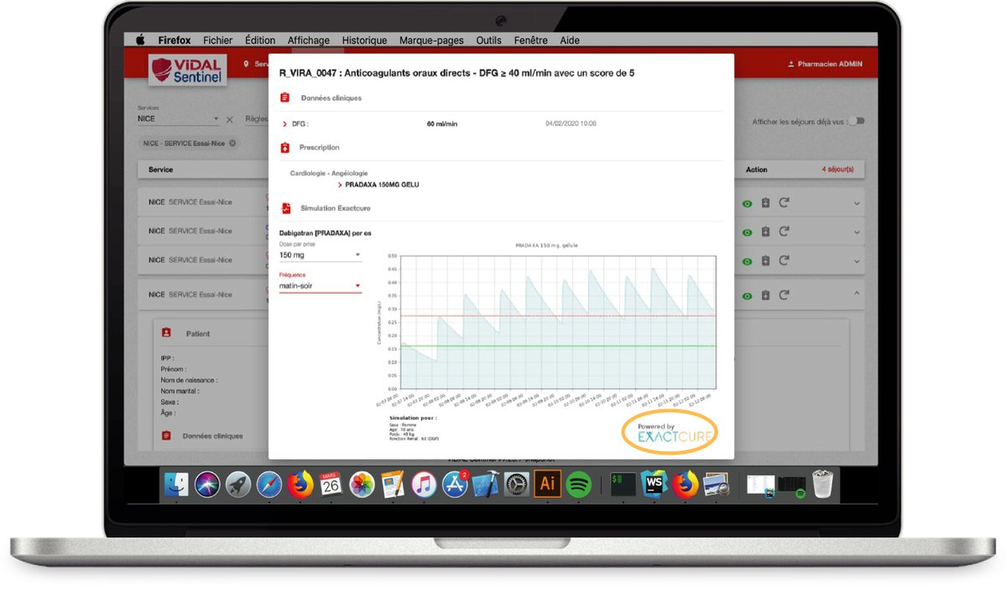Click the medical clipboard icon in first stay row
This screenshot has width=1007, height=607.
(765, 203)
